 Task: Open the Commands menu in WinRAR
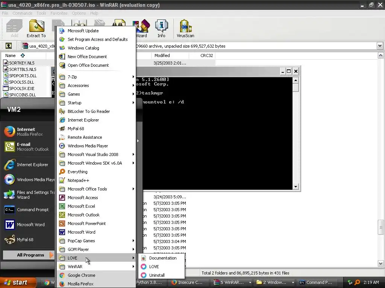pos(22,13)
